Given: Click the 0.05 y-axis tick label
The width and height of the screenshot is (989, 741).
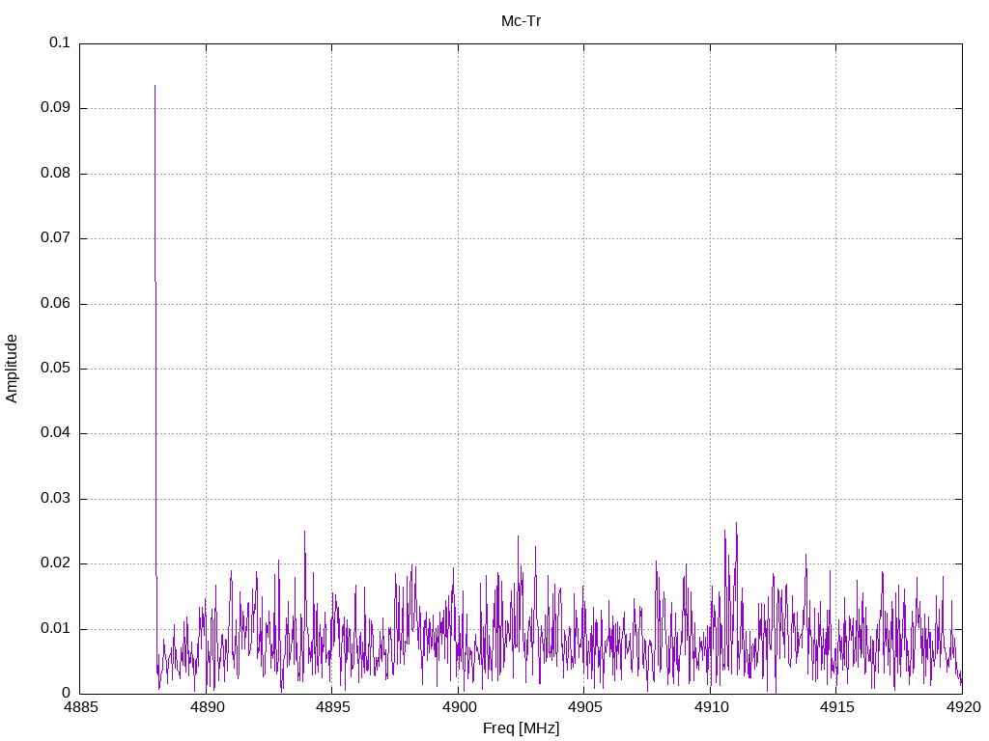Looking at the screenshot, I should point(55,369).
